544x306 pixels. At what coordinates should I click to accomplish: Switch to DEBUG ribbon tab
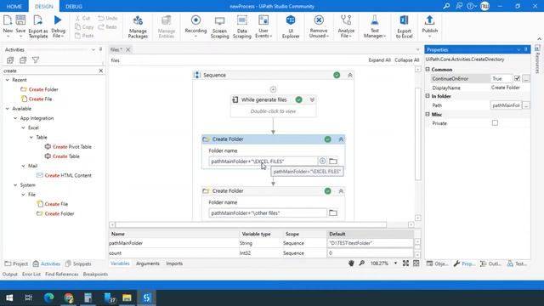[x=74, y=6]
